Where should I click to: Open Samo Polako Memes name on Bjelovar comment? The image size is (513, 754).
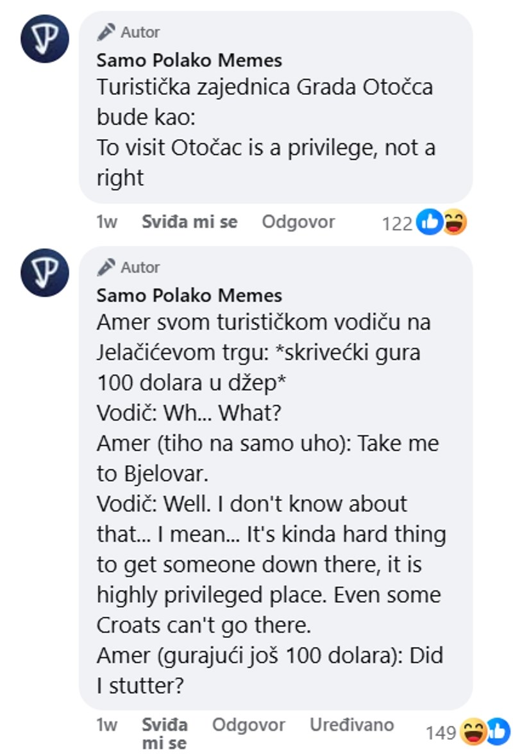[x=189, y=295]
